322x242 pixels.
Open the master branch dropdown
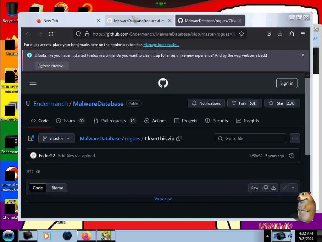[57, 138]
